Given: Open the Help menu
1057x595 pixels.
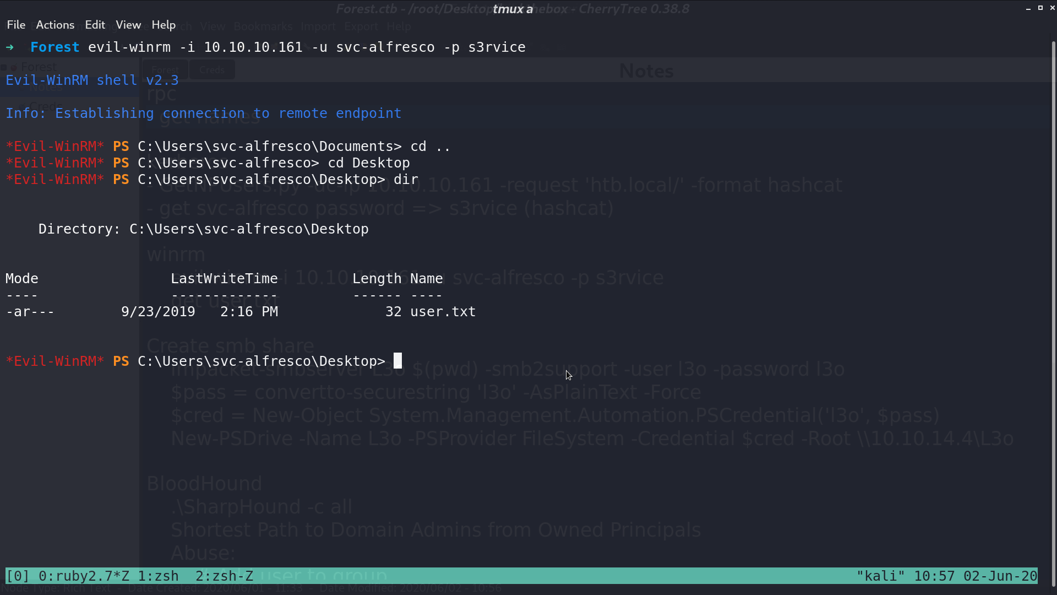Looking at the screenshot, I should coord(164,25).
